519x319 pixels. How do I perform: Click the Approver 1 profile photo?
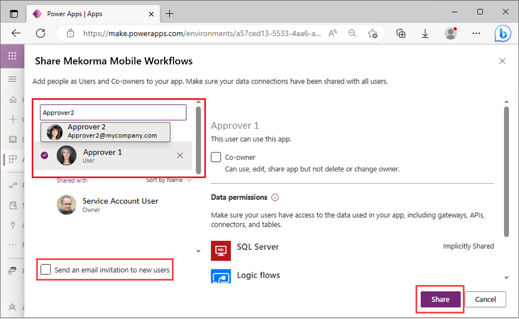click(67, 155)
